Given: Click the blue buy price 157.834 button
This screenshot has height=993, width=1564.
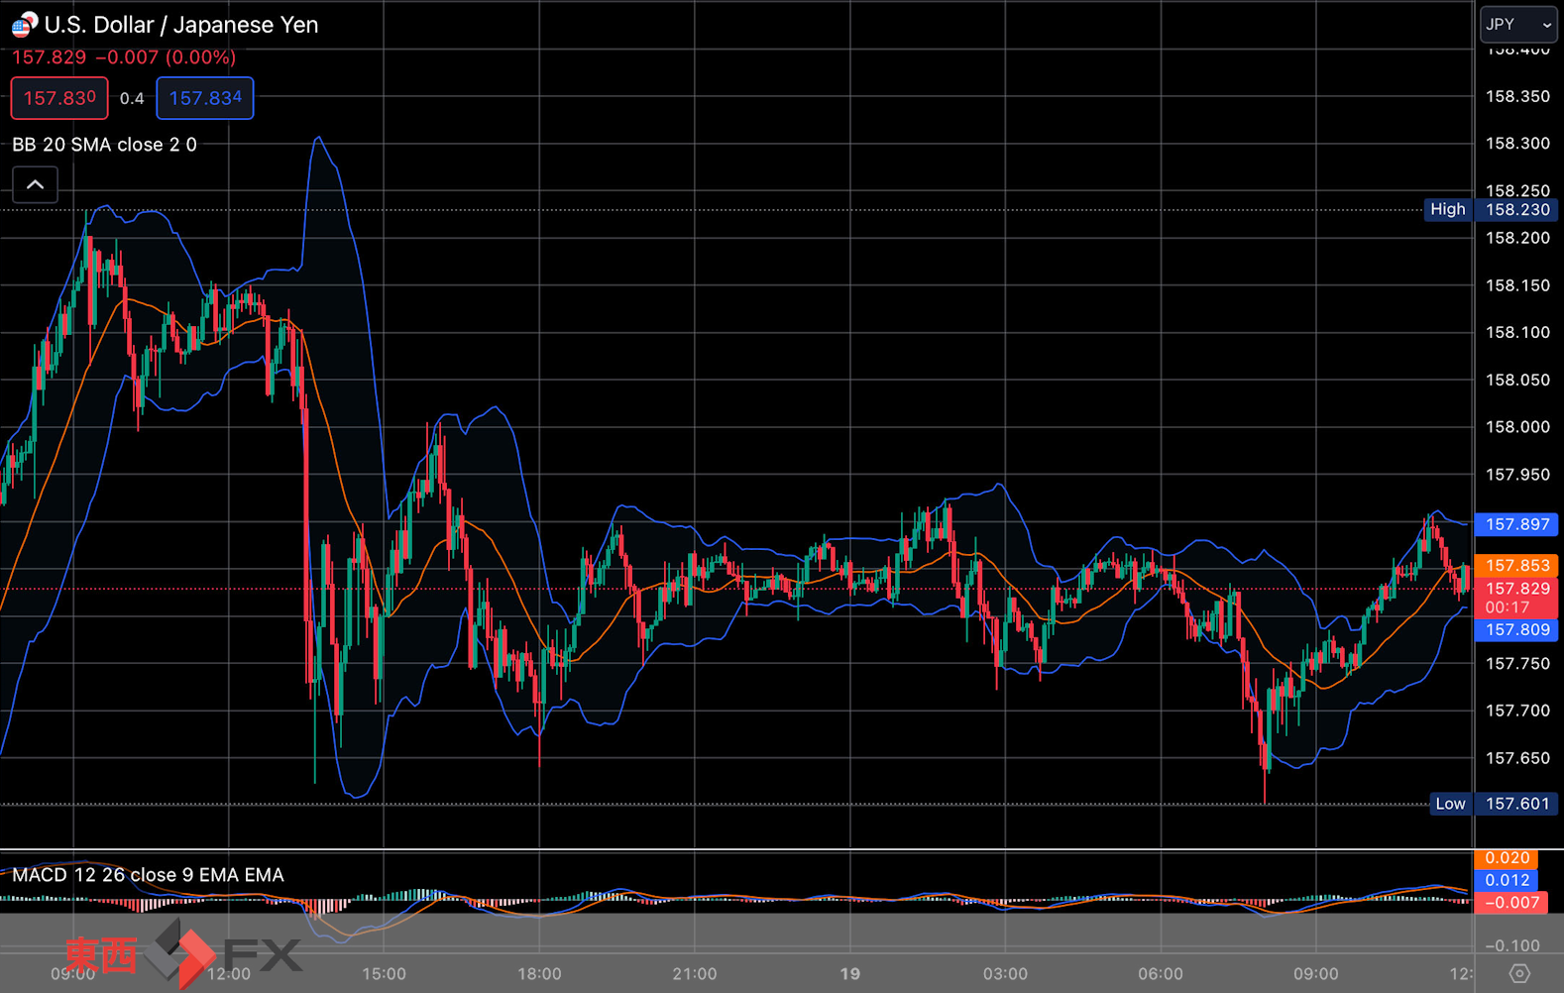Looking at the screenshot, I should (x=205, y=98).
